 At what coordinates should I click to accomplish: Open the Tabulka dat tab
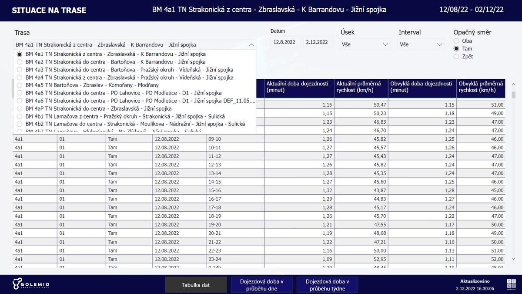coord(196,285)
